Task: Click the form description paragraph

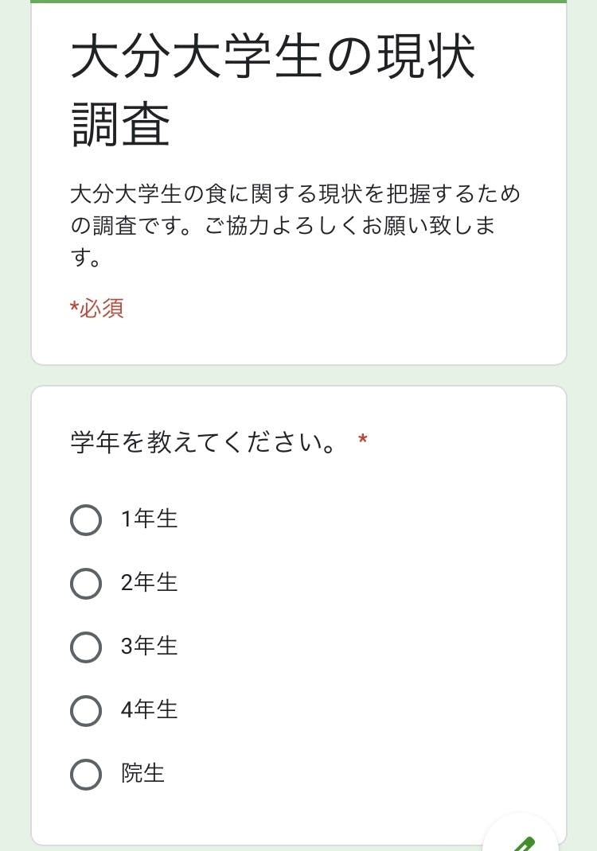Action: coord(295,226)
